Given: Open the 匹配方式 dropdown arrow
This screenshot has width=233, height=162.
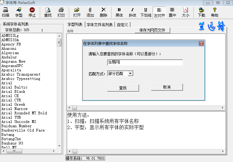Looking at the screenshot, I should point(130,73).
